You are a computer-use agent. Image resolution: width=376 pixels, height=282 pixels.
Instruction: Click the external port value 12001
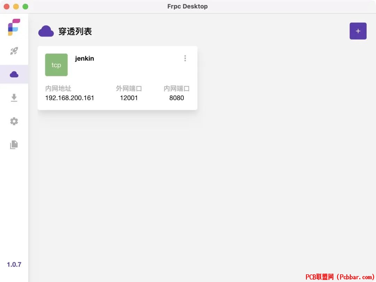point(129,98)
